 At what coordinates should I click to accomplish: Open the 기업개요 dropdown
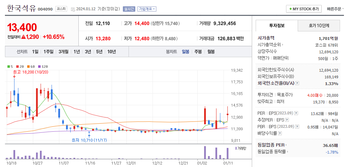[147, 9]
